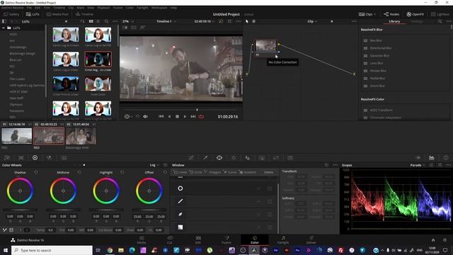Choose the Lens Blur effect
This screenshot has width=453, height=255.
377,63
